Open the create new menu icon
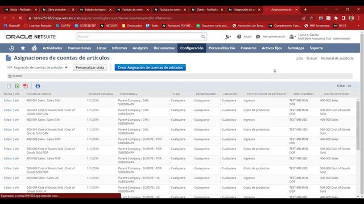364x204 pixels. point(227,36)
